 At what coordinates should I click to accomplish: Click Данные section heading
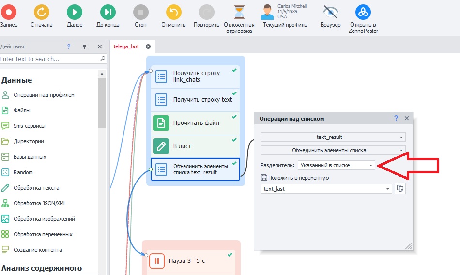[17, 80]
